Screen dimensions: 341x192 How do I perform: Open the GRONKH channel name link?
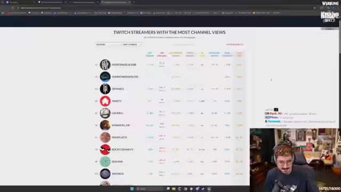[117, 113]
